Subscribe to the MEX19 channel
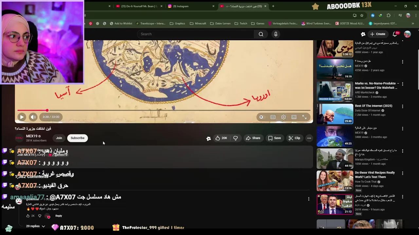Image resolution: width=419 pixels, height=235 pixels. point(78,138)
